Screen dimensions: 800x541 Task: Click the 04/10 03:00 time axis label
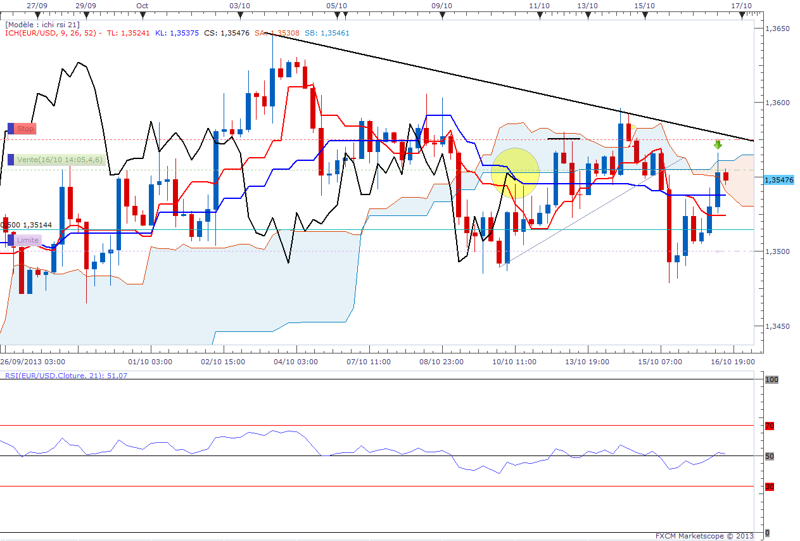tap(296, 362)
